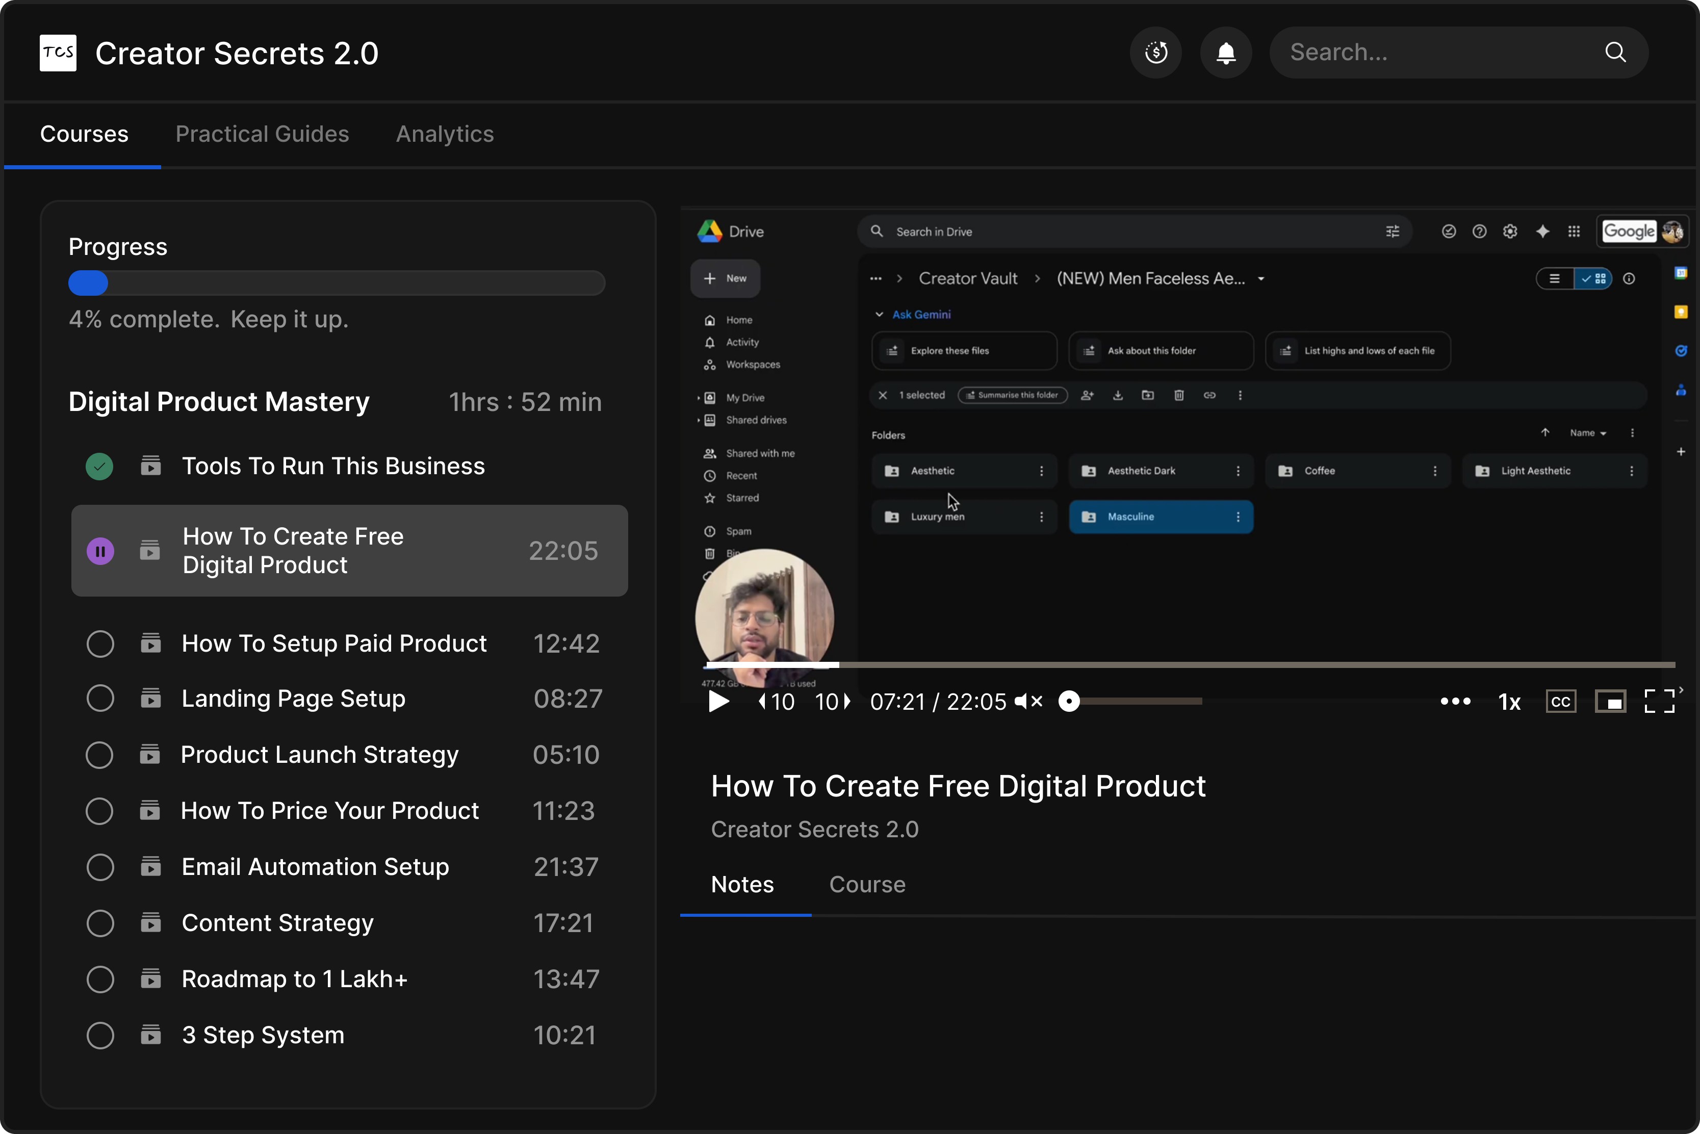
Task: Enable picture-in-picture mode
Action: (1610, 702)
